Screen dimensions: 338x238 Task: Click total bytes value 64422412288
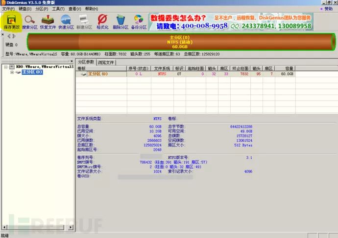(x=241, y=127)
